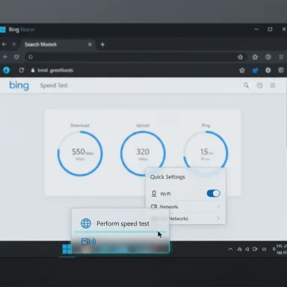Click the bookmark star left of the blue bird icon

click(x=242, y=70)
